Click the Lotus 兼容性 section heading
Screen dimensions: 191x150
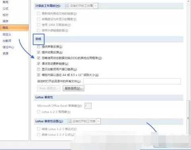pyautogui.click(x=44, y=97)
